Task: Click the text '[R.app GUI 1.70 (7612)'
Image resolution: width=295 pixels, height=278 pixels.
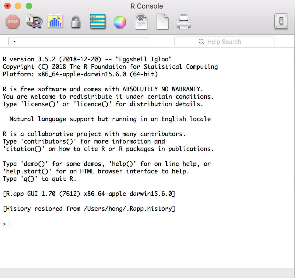Action: [41, 194]
